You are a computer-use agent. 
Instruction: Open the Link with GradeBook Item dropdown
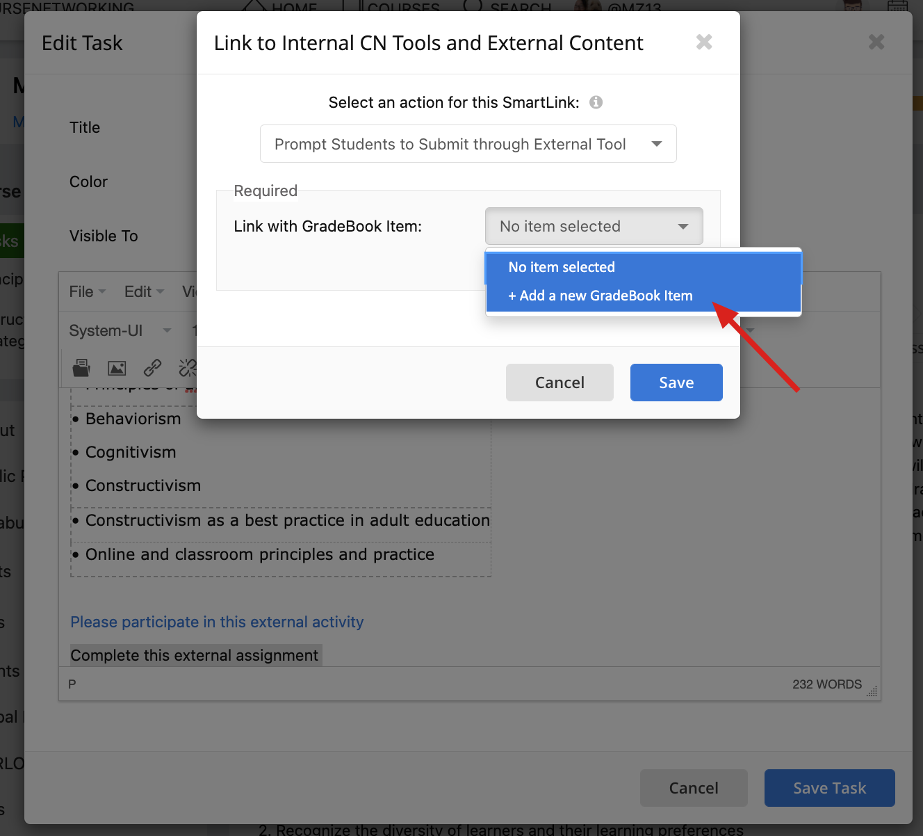click(594, 226)
